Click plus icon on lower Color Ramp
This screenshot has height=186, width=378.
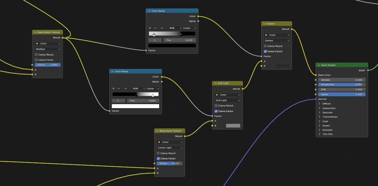pyautogui.click(x=114, y=89)
